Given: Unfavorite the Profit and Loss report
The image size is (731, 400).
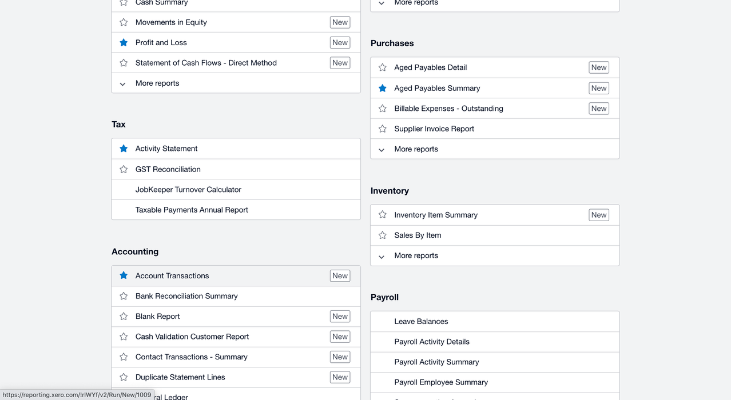Looking at the screenshot, I should coord(124,43).
